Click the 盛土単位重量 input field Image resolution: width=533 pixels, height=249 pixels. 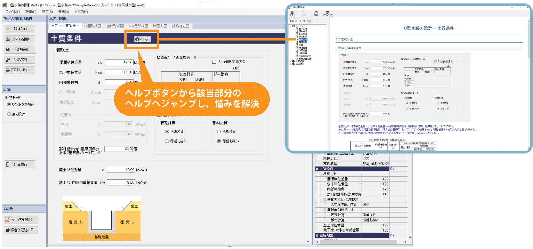[x=121, y=170]
